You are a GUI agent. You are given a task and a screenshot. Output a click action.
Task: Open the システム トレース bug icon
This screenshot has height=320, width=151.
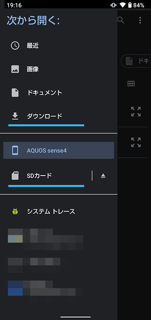point(15,212)
